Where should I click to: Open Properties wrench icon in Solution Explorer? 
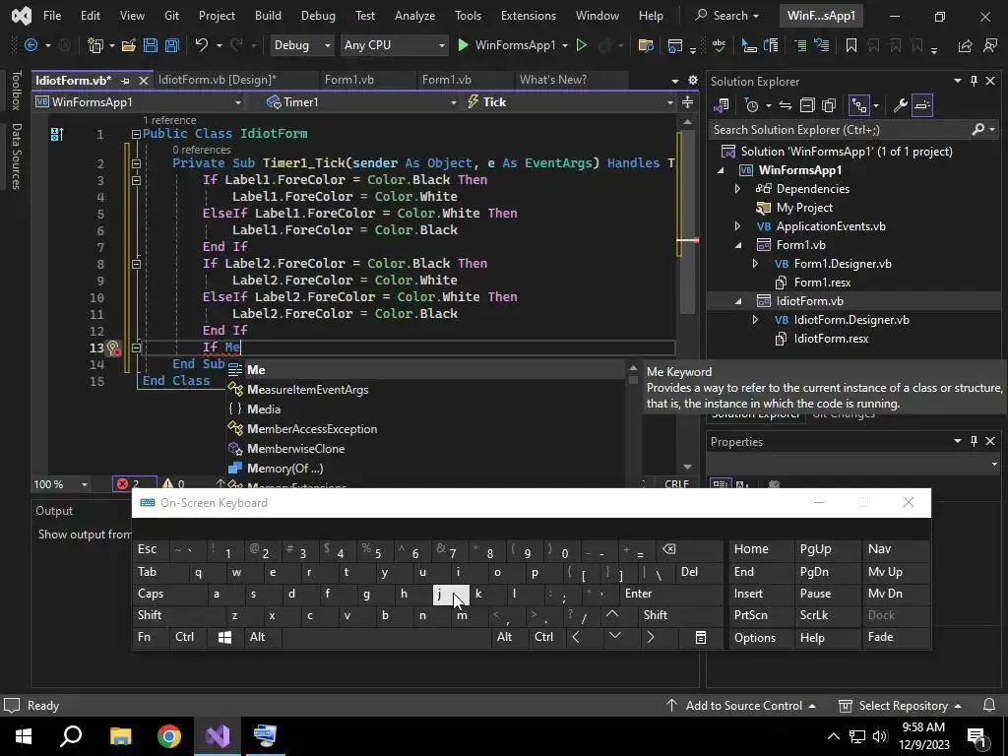coord(900,104)
